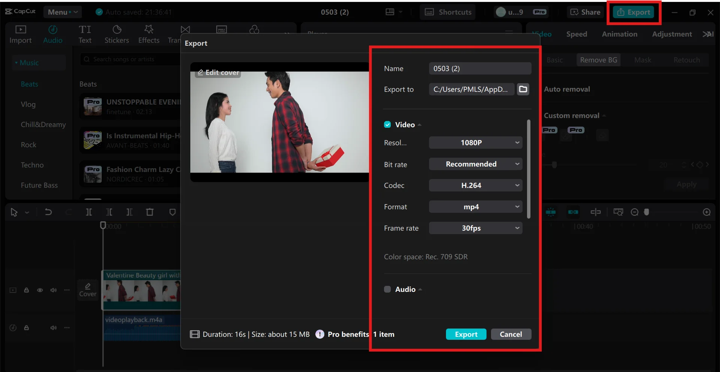Switch to the Speed tab

(577, 34)
